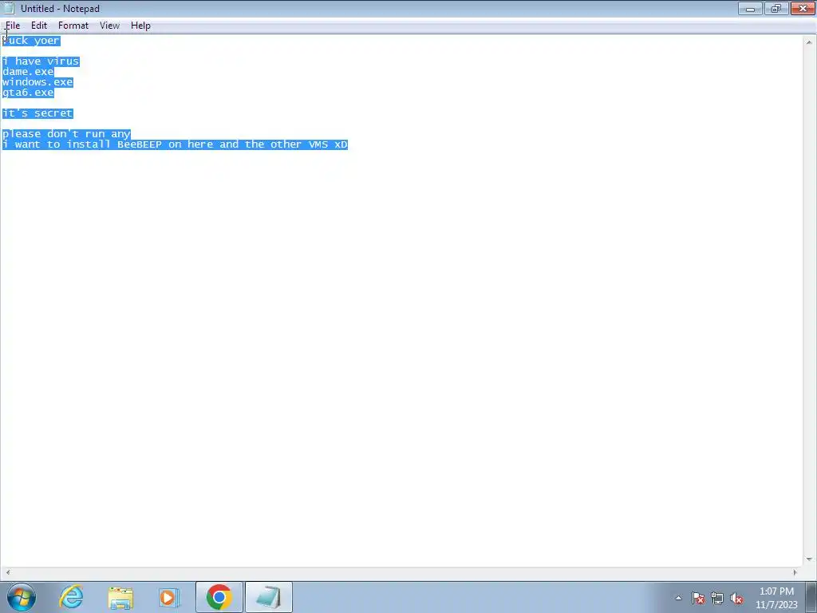
Task: Open Action Center flag icon
Action: [x=698, y=598]
